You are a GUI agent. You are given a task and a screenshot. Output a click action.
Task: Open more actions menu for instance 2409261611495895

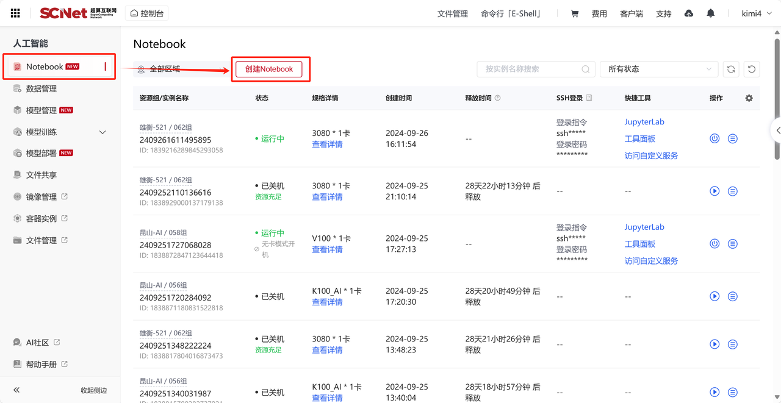(733, 139)
